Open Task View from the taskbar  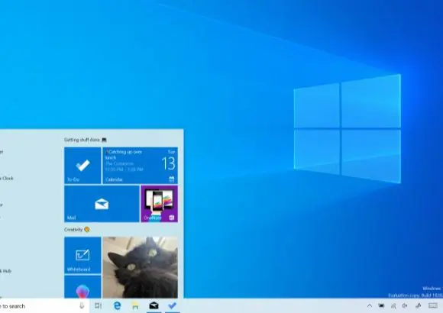tap(98, 305)
